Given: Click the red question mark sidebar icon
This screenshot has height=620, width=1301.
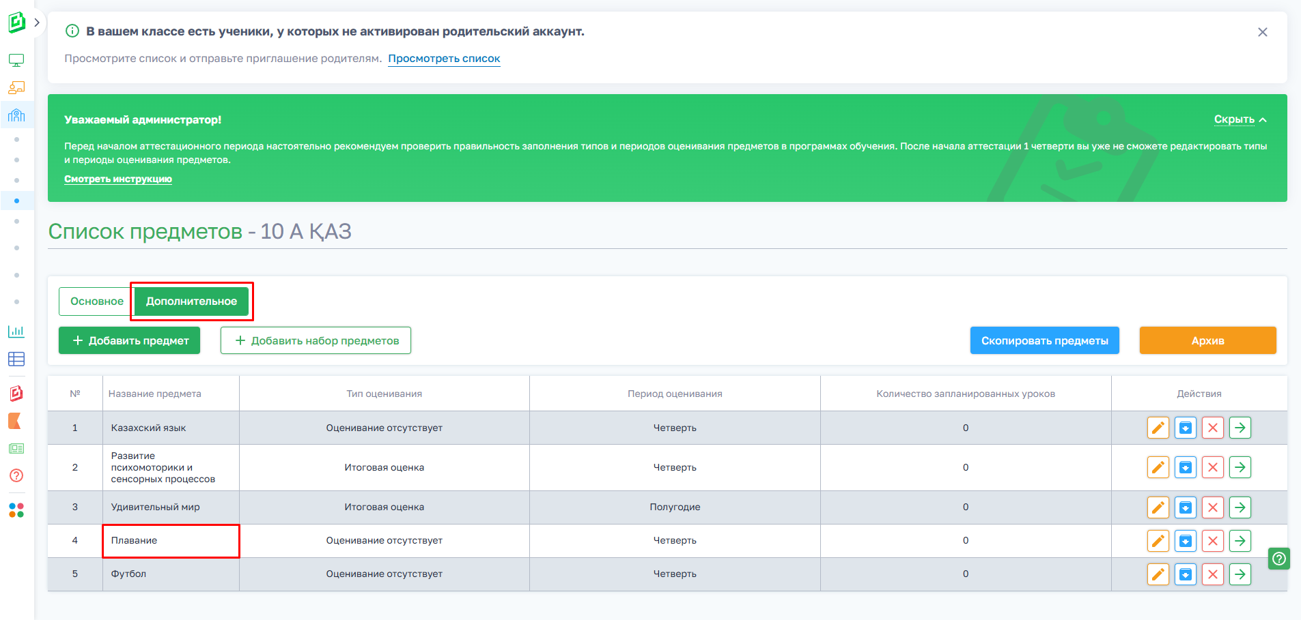Looking at the screenshot, I should click(16, 475).
